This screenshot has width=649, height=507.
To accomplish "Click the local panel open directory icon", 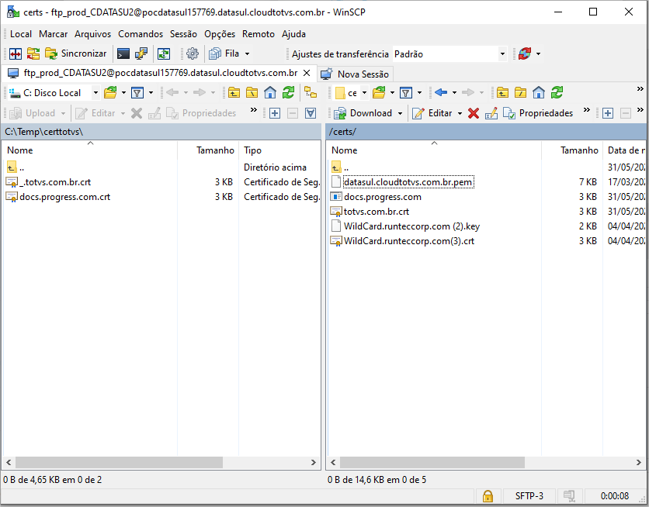I will (110, 93).
